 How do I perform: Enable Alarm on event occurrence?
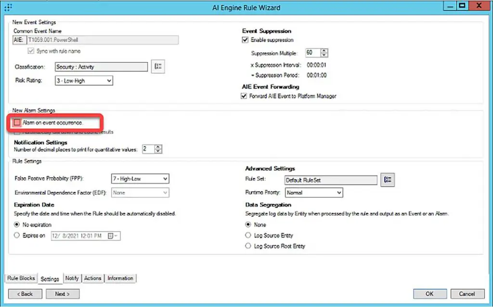[17, 122]
